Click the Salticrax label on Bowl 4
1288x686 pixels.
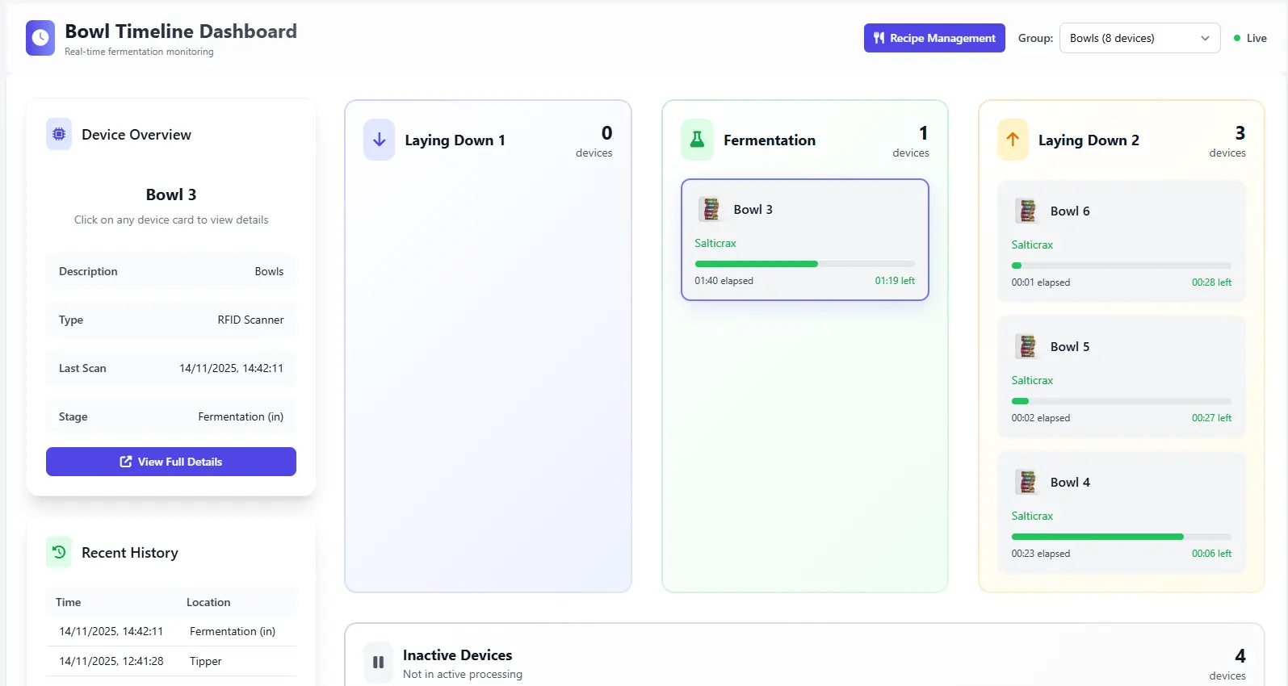(1032, 516)
